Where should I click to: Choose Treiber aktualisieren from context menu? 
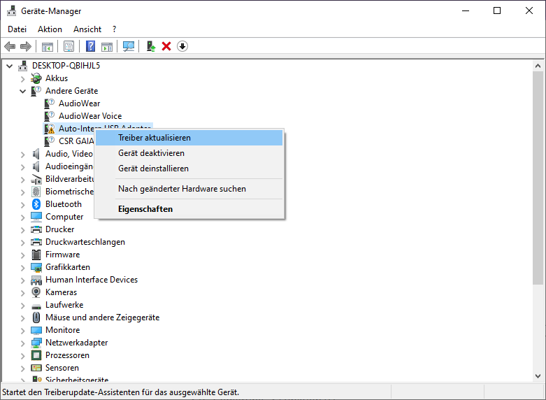[x=155, y=138]
